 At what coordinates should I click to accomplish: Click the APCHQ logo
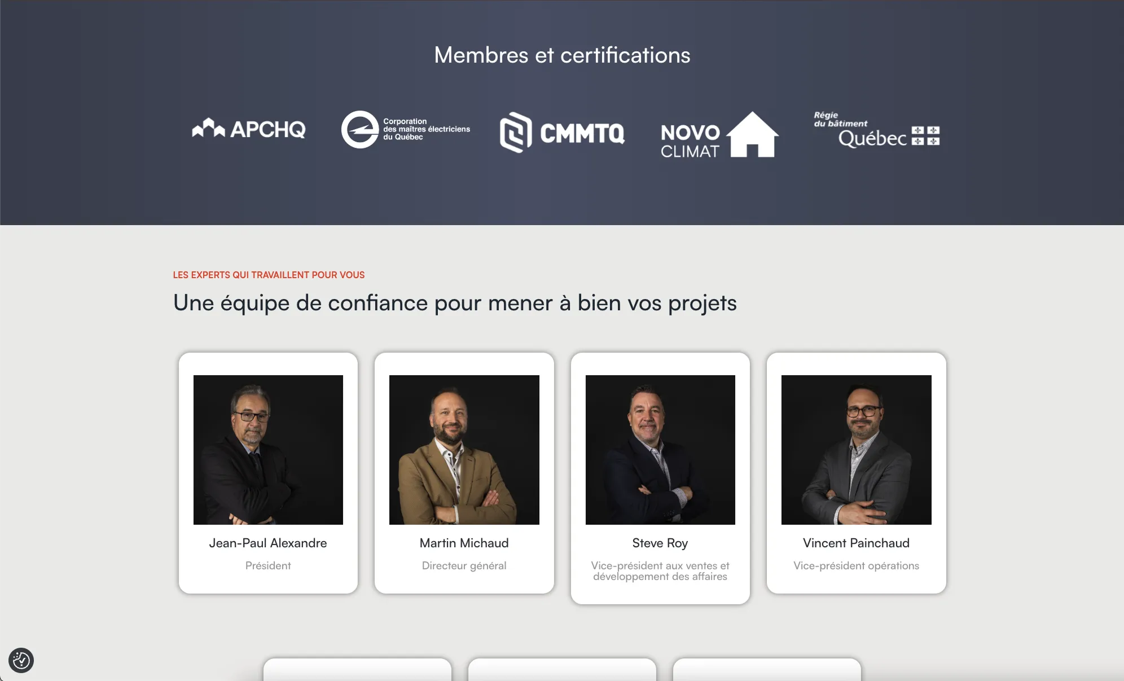pyautogui.click(x=249, y=129)
